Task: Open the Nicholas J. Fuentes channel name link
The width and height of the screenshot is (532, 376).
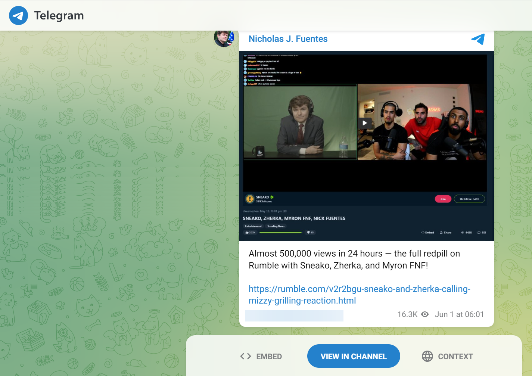Action: [x=288, y=39]
